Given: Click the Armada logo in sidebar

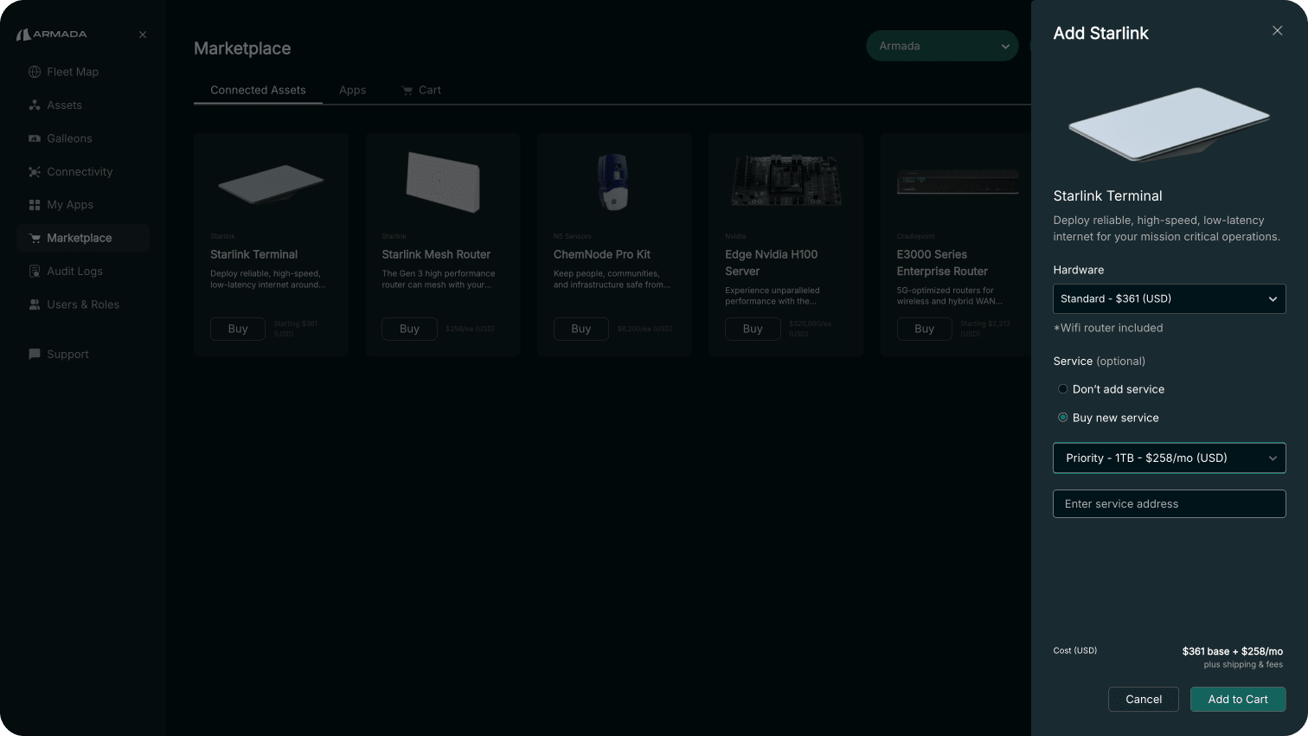Looking at the screenshot, I should pyautogui.click(x=52, y=35).
